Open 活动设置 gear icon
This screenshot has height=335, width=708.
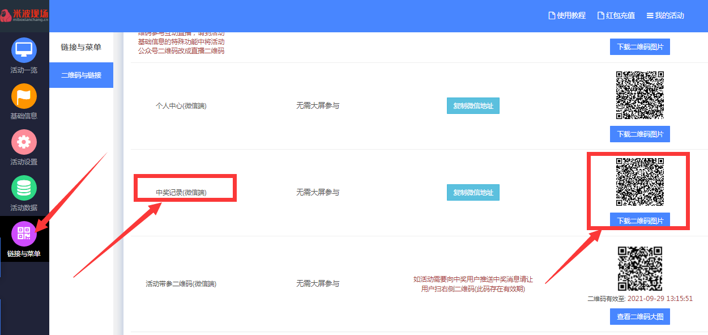(24, 142)
